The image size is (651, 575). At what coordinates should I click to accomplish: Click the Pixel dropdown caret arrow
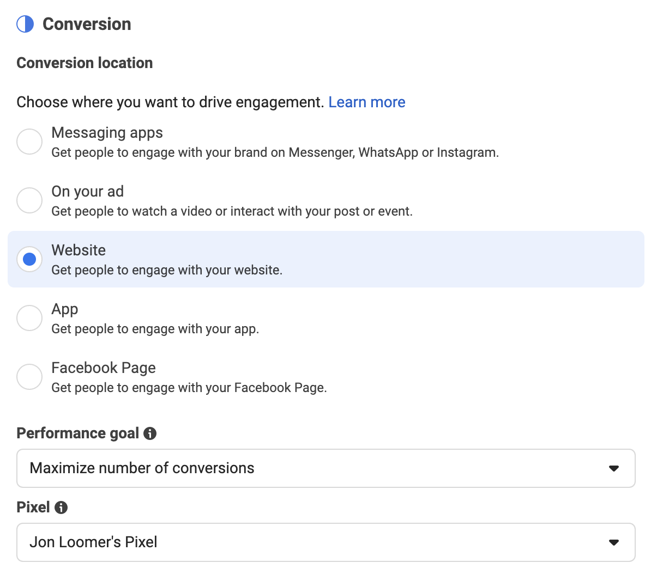(x=613, y=542)
